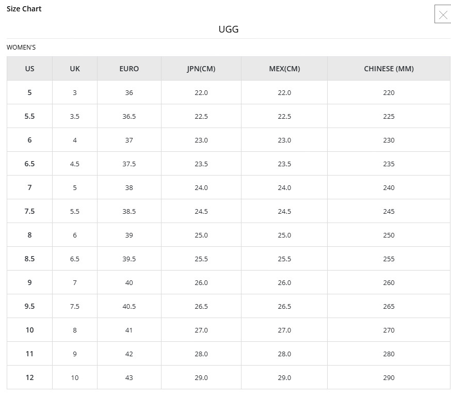Viewport: 451px width, 395px height.
Task: Click the UK column header
Action: pyautogui.click(x=75, y=69)
